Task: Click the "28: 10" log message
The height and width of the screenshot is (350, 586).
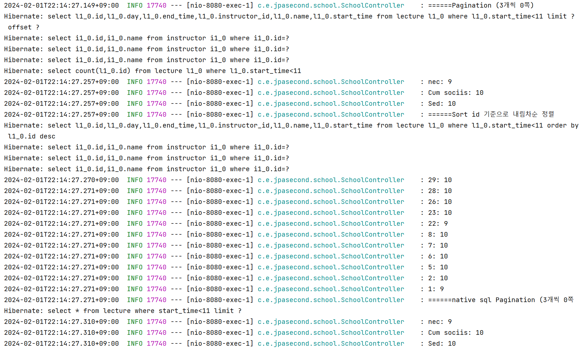Action: pyautogui.click(x=440, y=191)
